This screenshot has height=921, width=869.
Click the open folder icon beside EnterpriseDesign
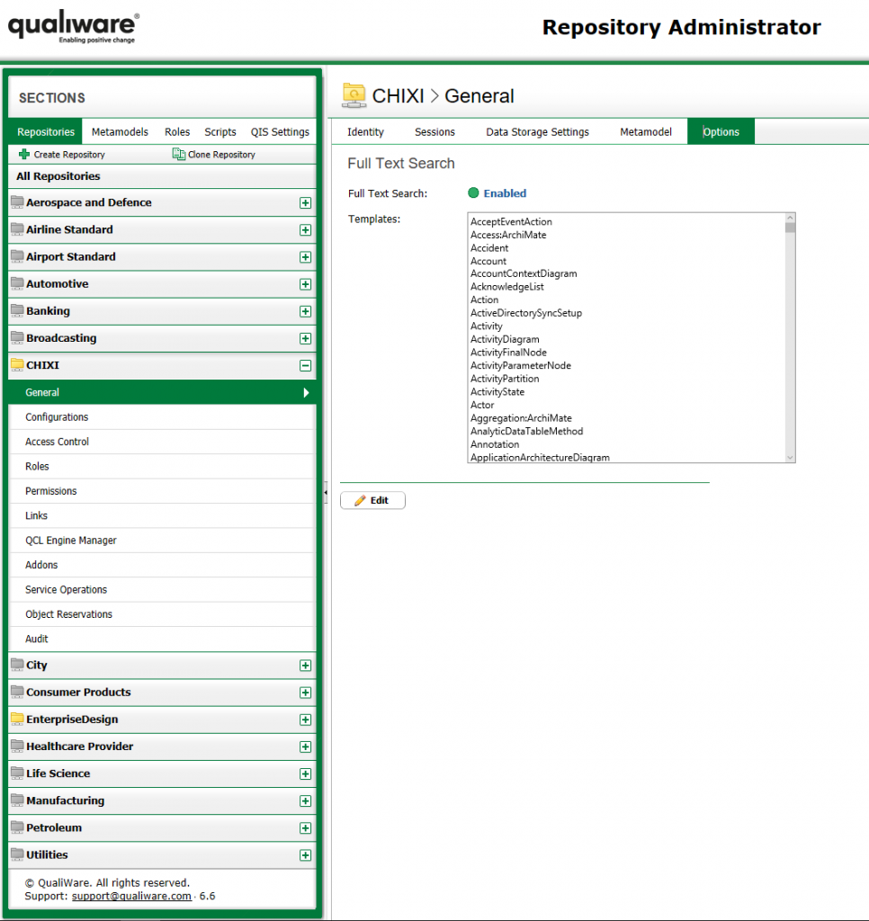coord(16,720)
